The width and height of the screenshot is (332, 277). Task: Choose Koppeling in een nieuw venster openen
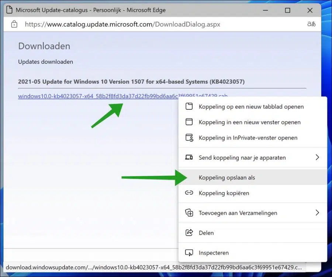click(x=253, y=122)
